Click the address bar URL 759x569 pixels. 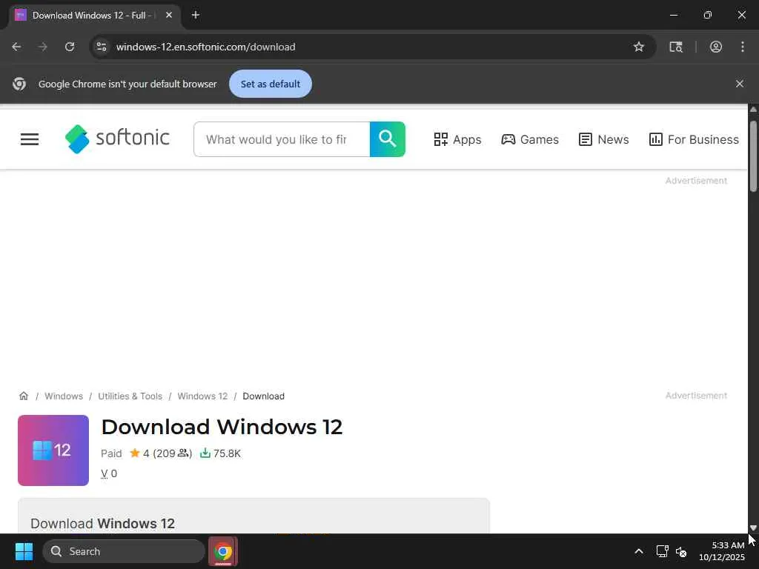tap(206, 47)
